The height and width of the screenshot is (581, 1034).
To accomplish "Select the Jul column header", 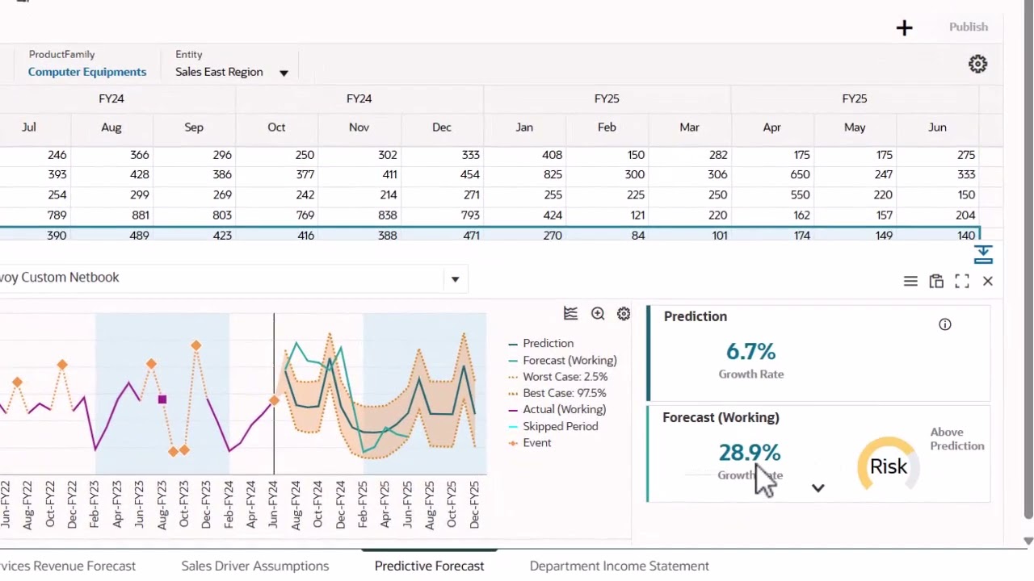I will pyautogui.click(x=29, y=127).
